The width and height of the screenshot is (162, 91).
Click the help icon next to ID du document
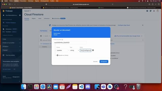tap(62, 40)
